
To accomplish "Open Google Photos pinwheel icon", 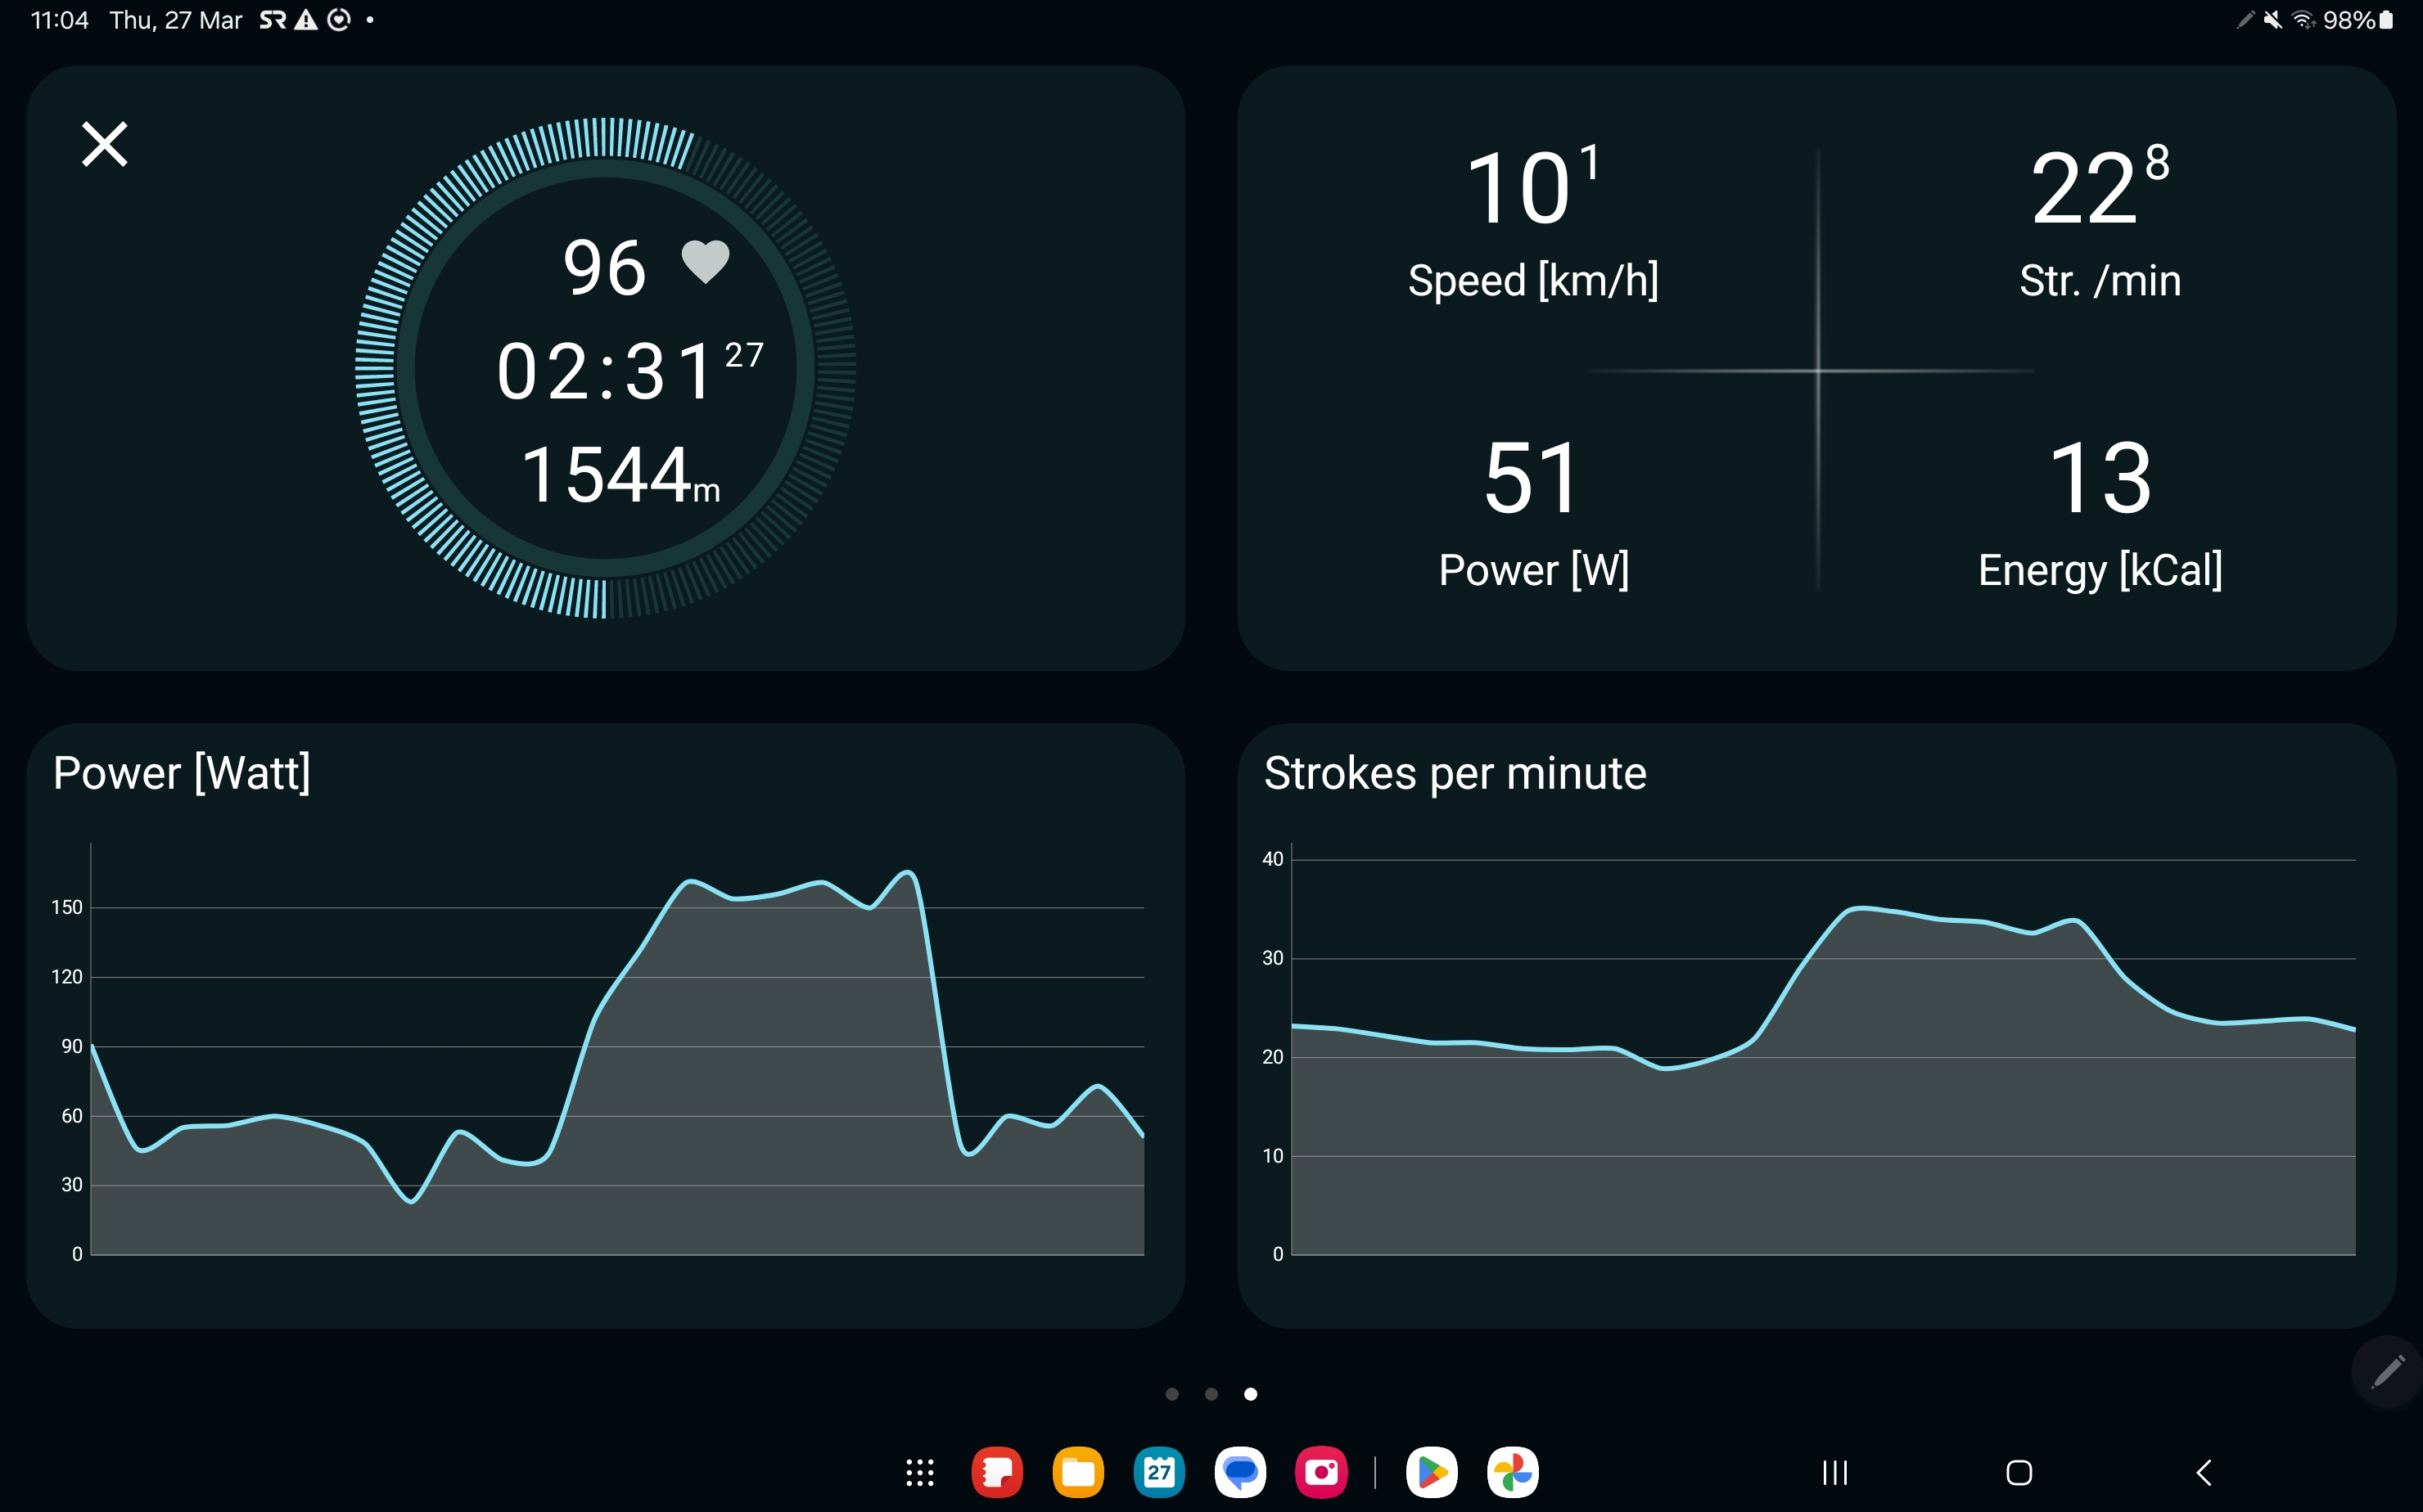I will click(1512, 1472).
